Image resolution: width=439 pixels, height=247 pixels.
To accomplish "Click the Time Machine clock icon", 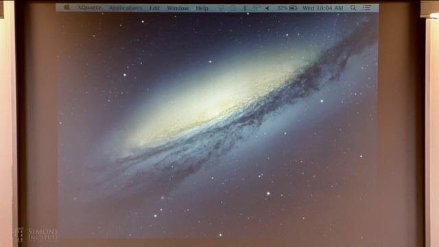I will tap(233, 8).
